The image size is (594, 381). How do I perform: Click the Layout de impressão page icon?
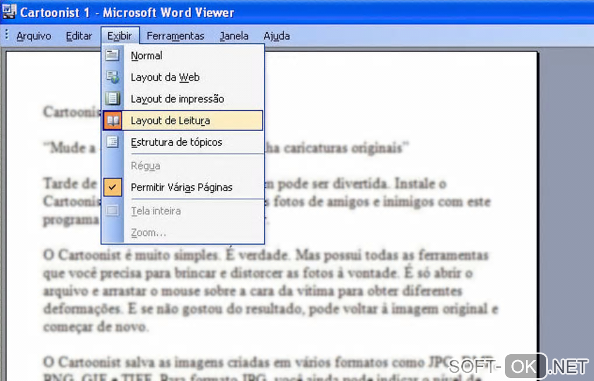click(x=112, y=98)
